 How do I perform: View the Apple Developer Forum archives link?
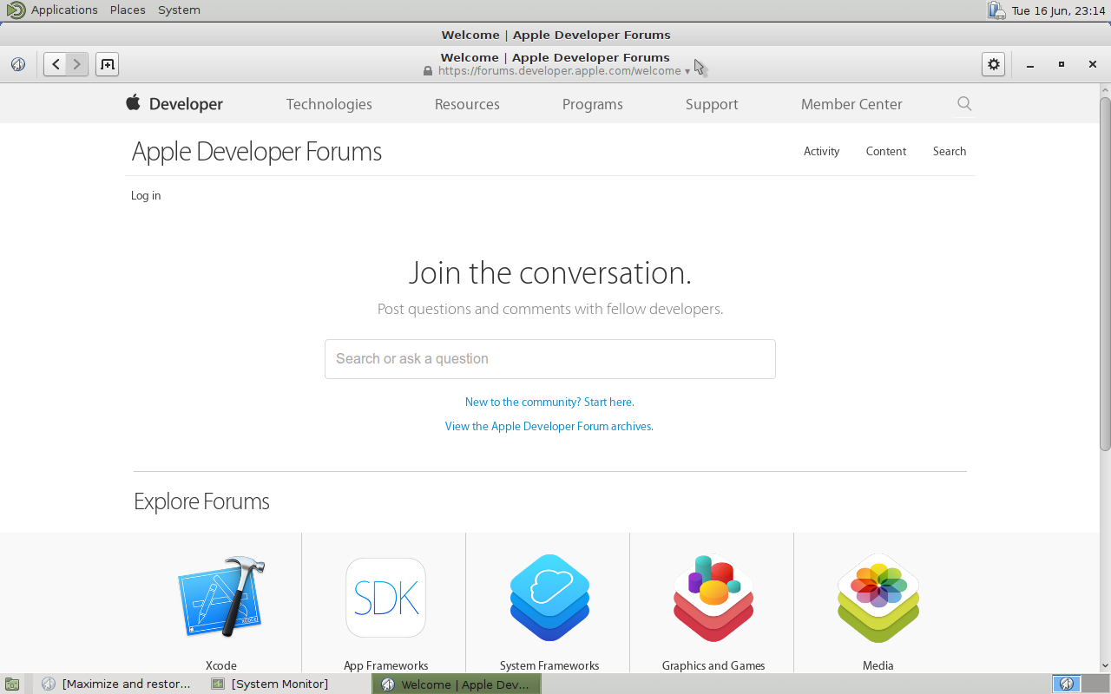[549, 427]
